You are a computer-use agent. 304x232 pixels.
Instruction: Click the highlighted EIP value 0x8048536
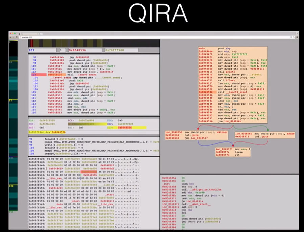(x=125, y=128)
